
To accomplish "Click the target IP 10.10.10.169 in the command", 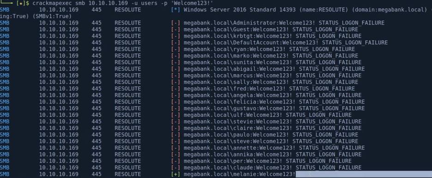I will (108, 3).
